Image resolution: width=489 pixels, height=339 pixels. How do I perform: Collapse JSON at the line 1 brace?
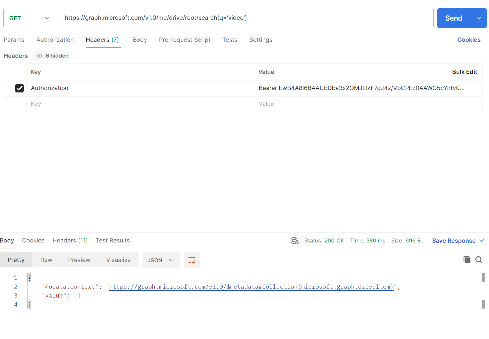pos(29,278)
